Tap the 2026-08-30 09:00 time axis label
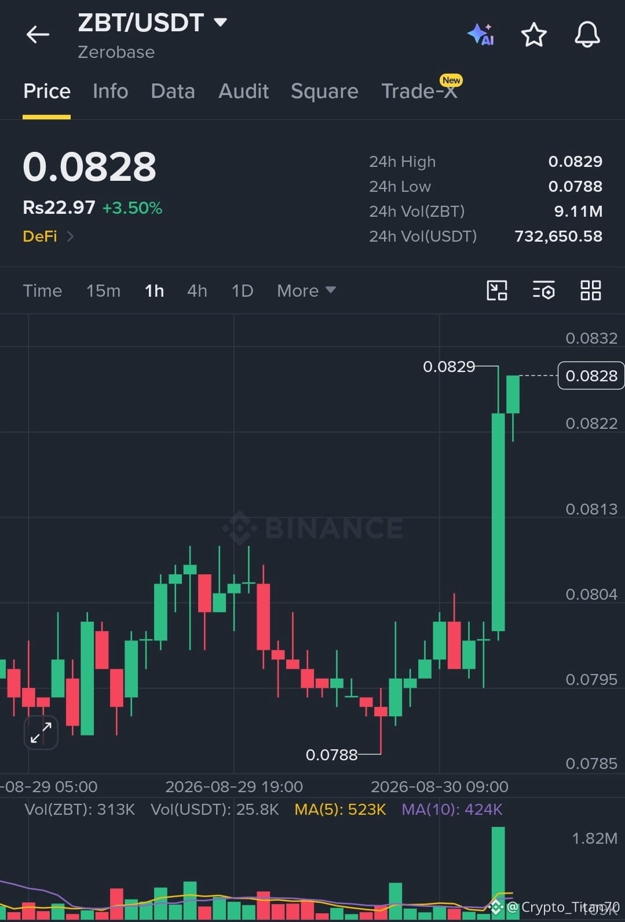Screen dimensions: 625x922 coord(440,786)
